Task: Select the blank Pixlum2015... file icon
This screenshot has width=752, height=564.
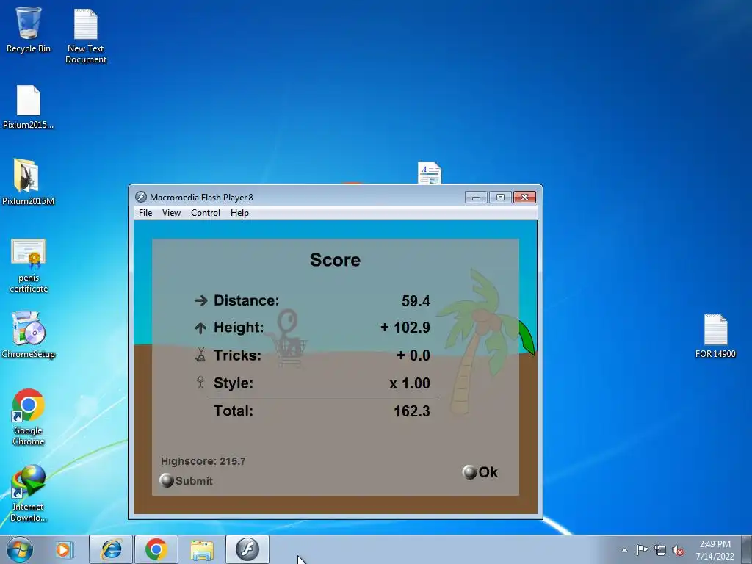Action: [29, 106]
